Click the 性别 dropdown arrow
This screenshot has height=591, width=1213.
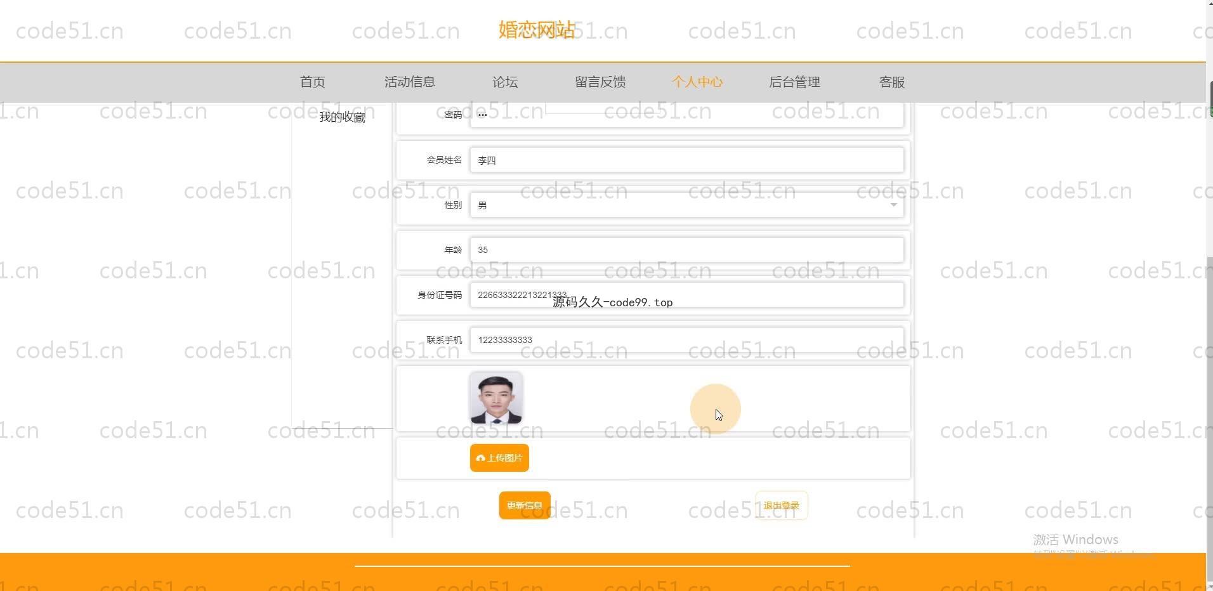tap(893, 205)
